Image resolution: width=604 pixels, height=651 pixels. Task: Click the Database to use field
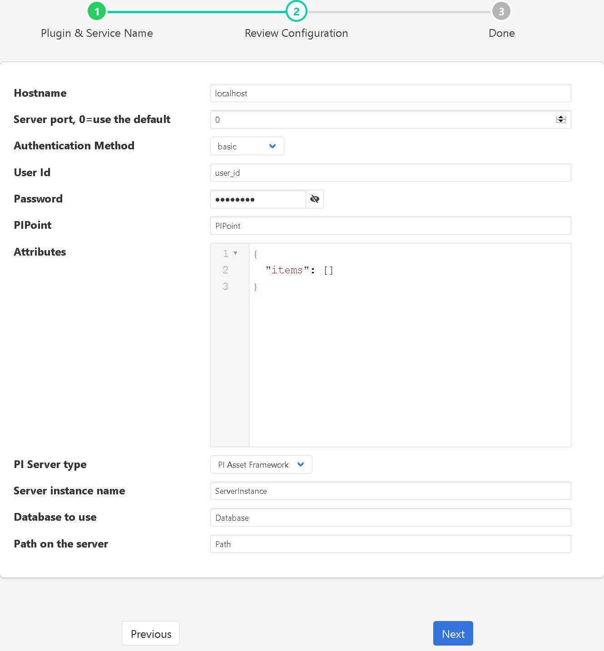(x=390, y=518)
